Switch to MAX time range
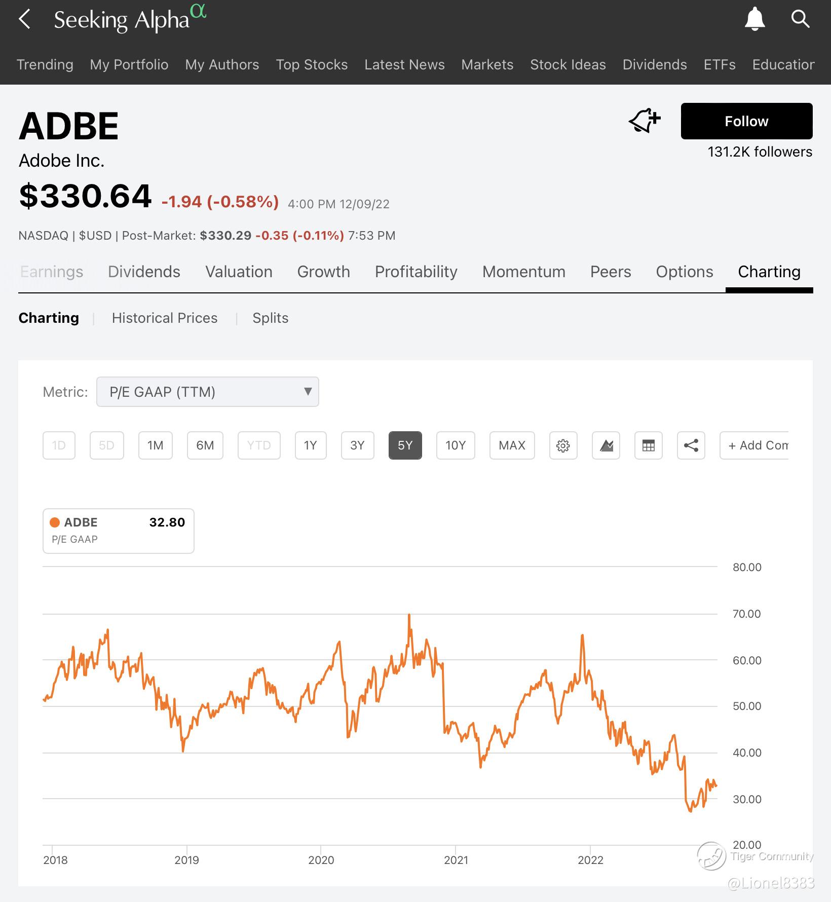Image resolution: width=831 pixels, height=902 pixels. (512, 445)
